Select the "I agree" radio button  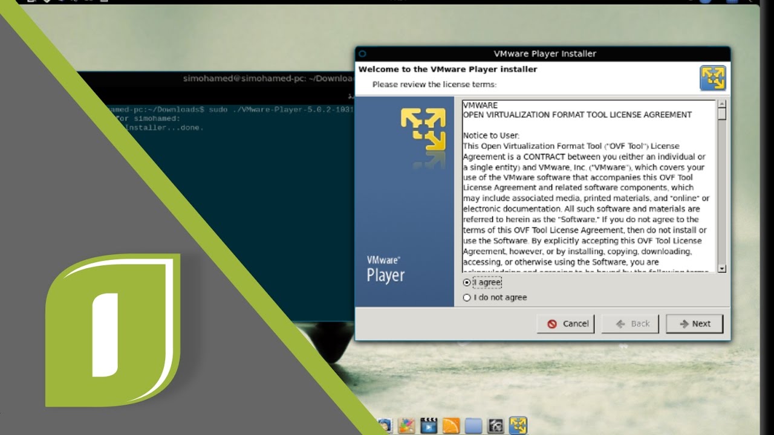[466, 282]
